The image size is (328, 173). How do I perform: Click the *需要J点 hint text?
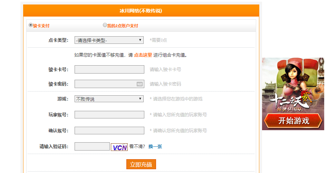pos(158,40)
